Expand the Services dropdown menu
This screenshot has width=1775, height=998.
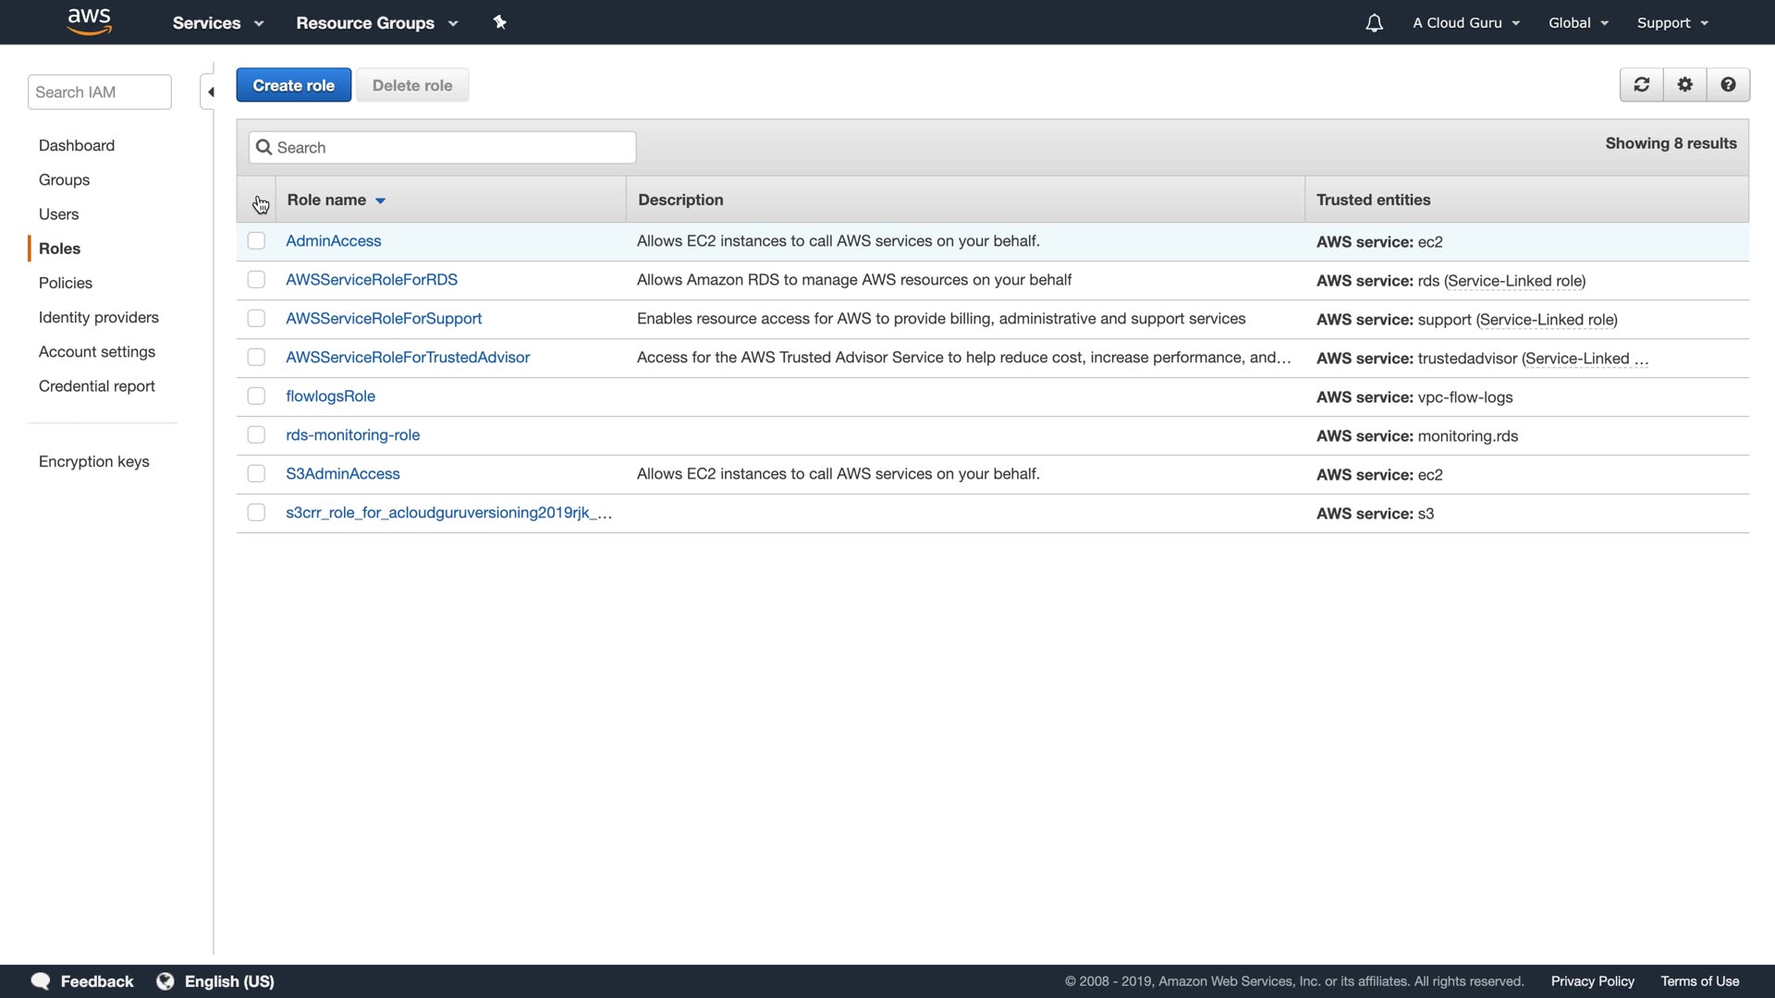click(x=218, y=23)
